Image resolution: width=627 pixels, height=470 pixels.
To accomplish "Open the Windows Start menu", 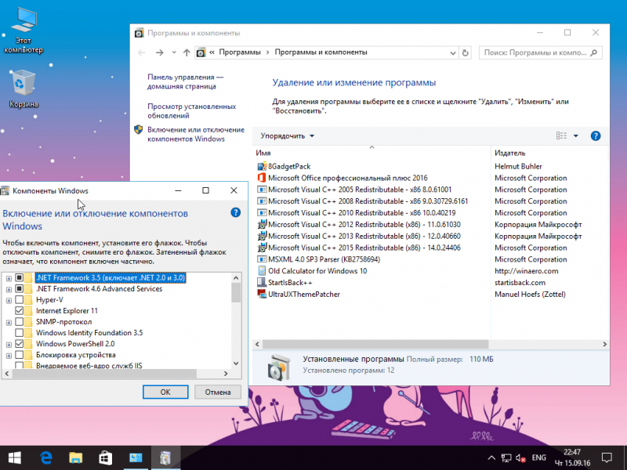I will pyautogui.click(x=14, y=458).
